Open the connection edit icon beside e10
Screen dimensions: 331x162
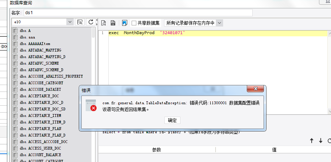(x=80, y=22)
